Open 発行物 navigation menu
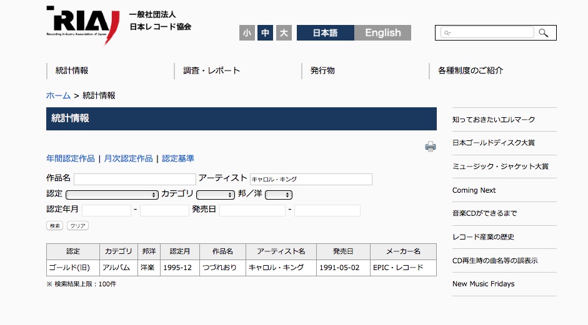This screenshot has width=588, height=325. tap(322, 70)
